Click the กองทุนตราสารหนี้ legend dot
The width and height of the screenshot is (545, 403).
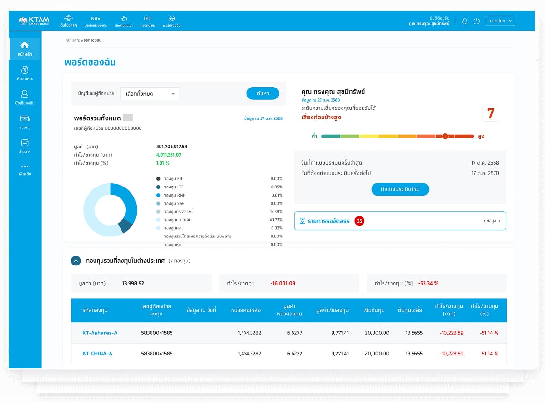pyautogui.click(x=158, y=212)
